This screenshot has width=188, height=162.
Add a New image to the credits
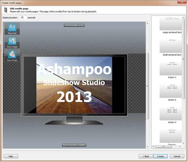pyautogui.click(x=12, y=42)
